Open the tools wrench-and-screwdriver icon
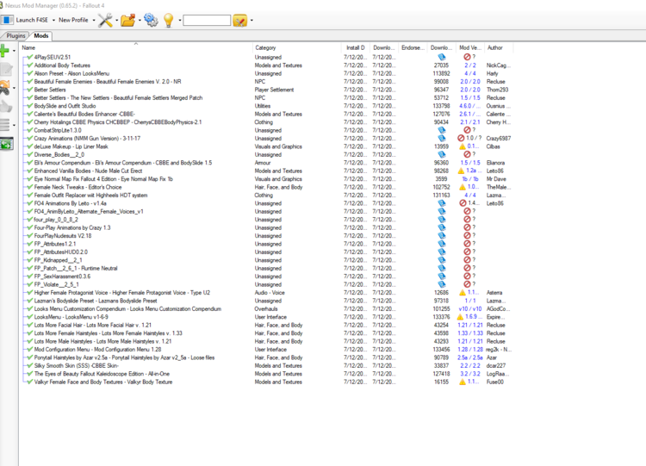 tap(105, 20)
